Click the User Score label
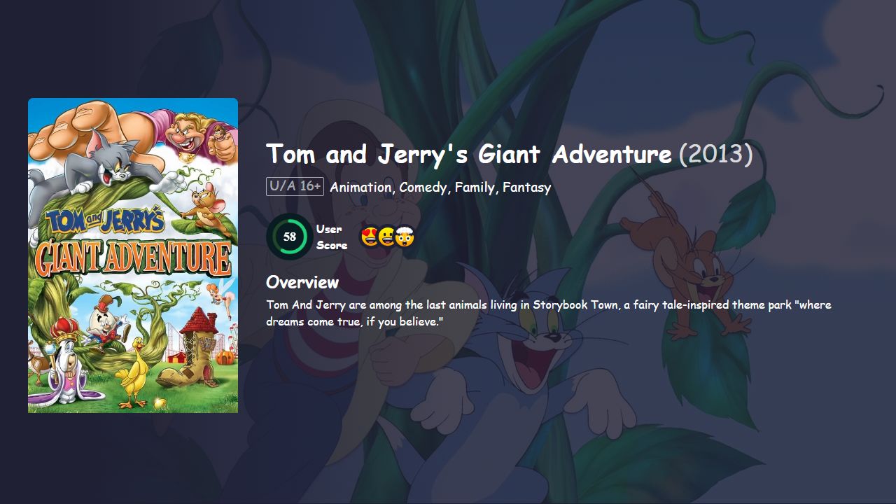 pos(331,237)
